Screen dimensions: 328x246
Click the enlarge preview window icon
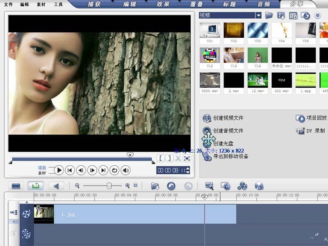187,159
